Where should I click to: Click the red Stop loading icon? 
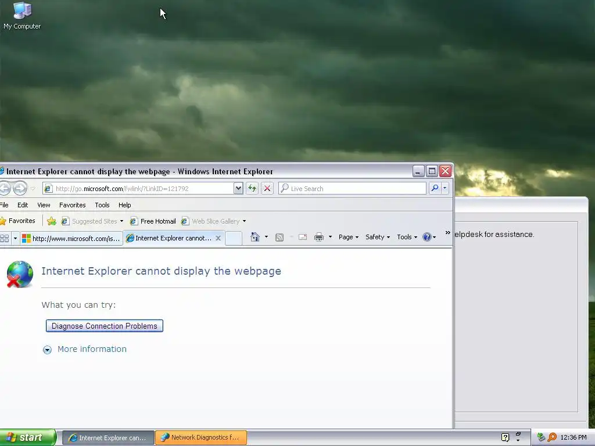pos(267,189)
